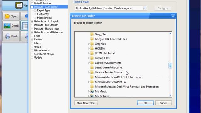Select the HONDA folder icon
This screenshot has width=201, height=113.
pos(92,48)
